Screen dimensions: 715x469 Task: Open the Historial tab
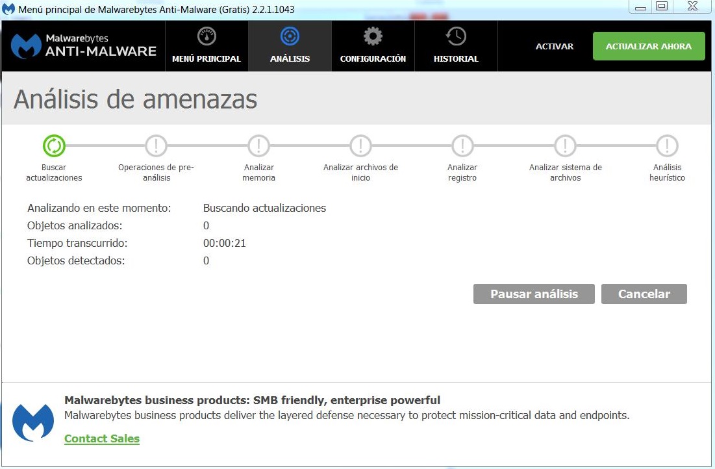tap(456, 45)
